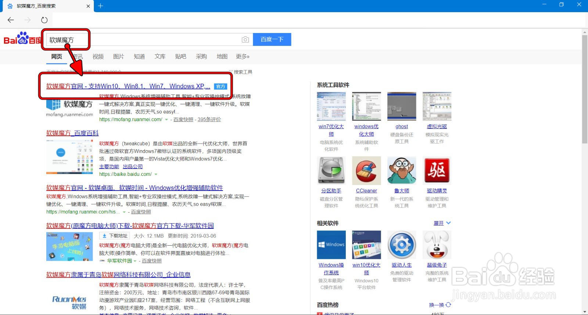Viewport: 588px width, 315px height.
Task: Open the CCleaner text link
Action: (x=366, y=191)
